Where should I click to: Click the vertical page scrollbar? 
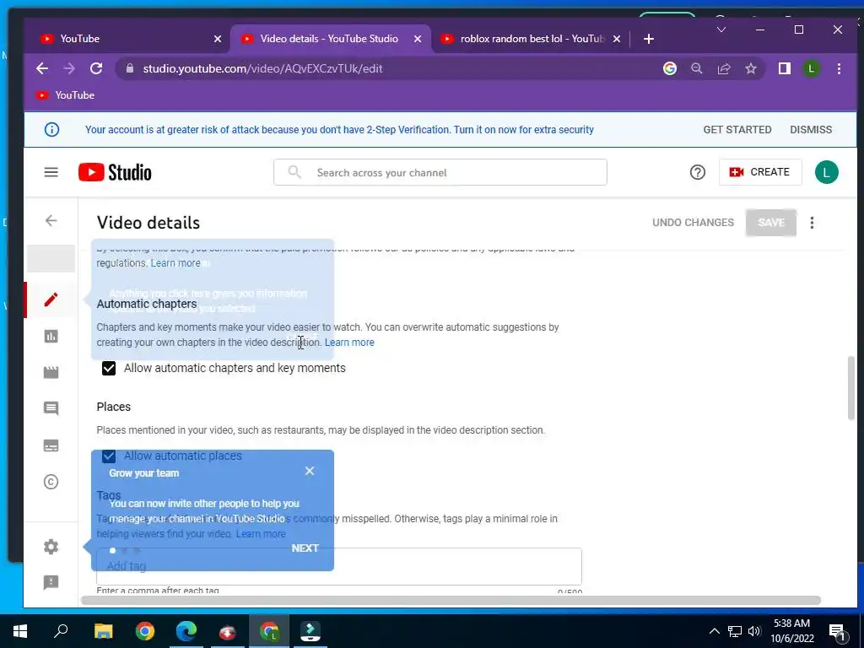click(851, 388)
